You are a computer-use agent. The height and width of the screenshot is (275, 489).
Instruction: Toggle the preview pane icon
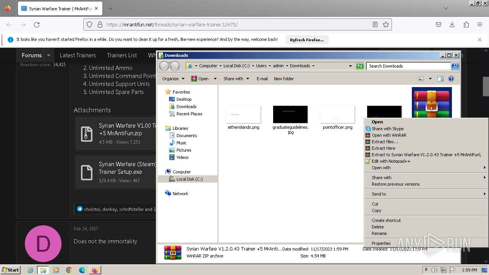click(x=440, y=79)
